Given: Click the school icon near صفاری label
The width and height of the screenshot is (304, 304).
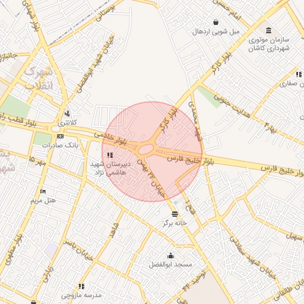Looking at the screenshot, I should coord(299,75).
